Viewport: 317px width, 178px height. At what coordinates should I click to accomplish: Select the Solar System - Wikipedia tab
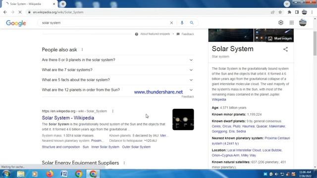29,4
